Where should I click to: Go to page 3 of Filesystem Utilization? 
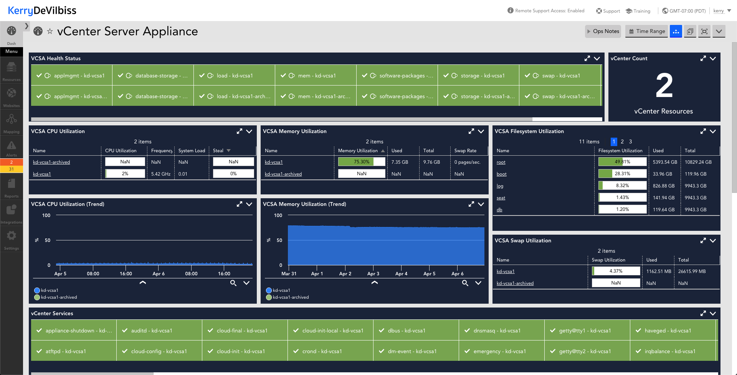point(630,141)
